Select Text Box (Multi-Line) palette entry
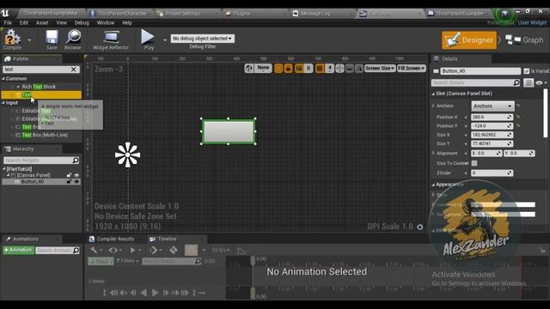Screen dimensions: 550x309 pos(45,135)
